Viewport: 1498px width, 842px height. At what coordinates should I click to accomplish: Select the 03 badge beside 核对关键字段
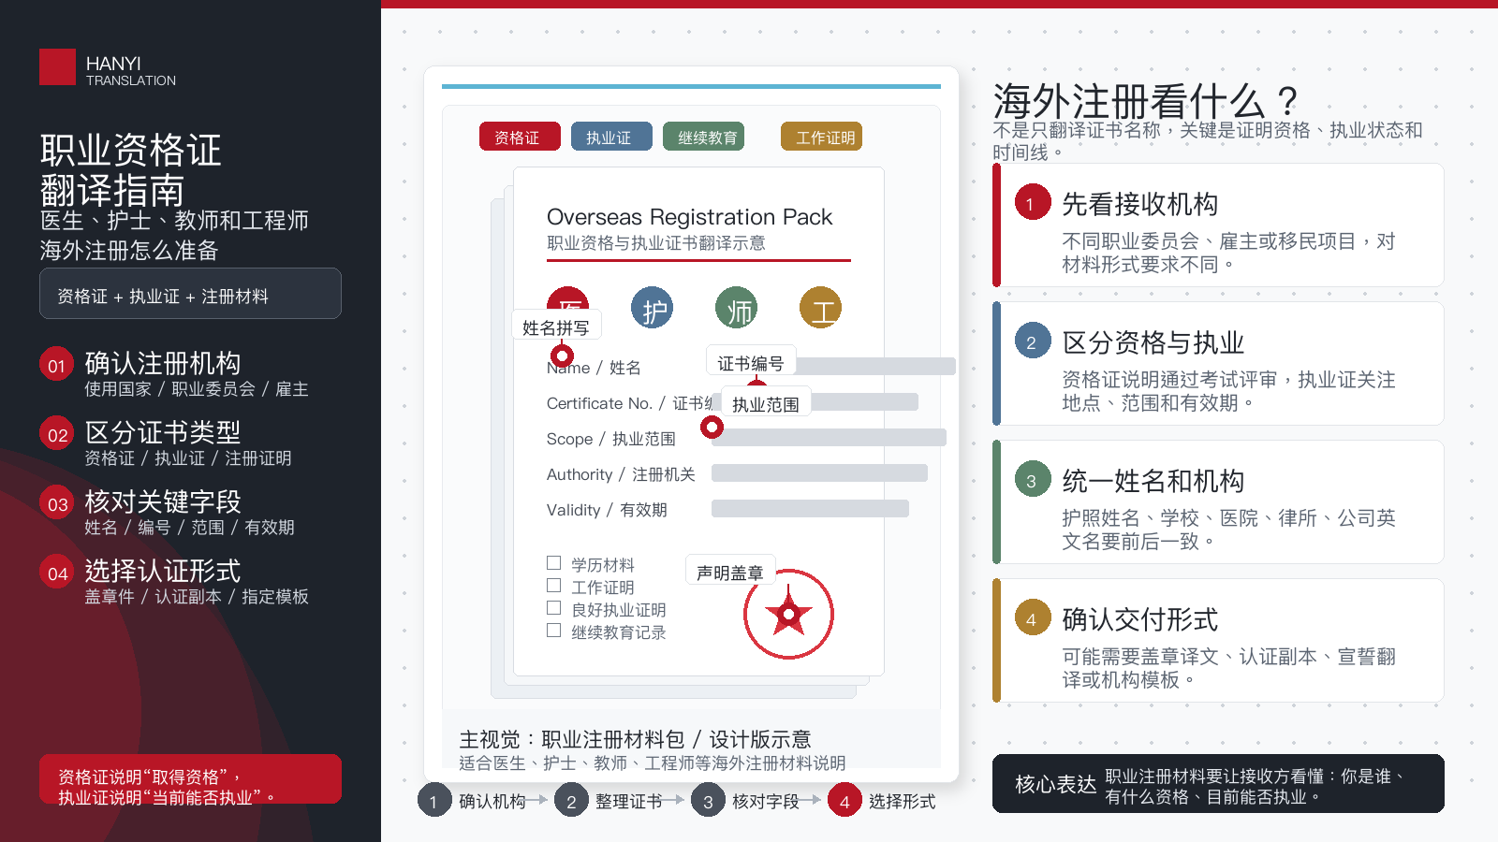57,504
